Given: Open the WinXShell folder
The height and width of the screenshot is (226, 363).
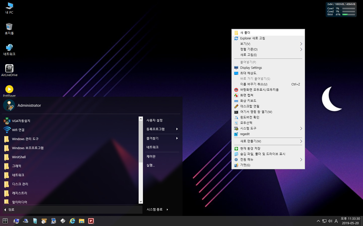Looking at the screenshot, I should [x=71, y=157].
